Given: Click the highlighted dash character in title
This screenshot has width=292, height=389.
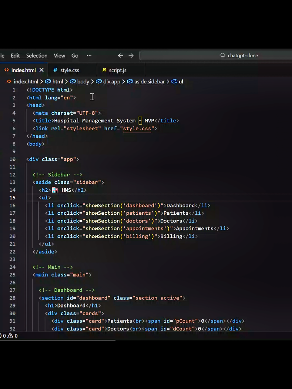Looking at the screenshot, I should click(x=140, y=120).
